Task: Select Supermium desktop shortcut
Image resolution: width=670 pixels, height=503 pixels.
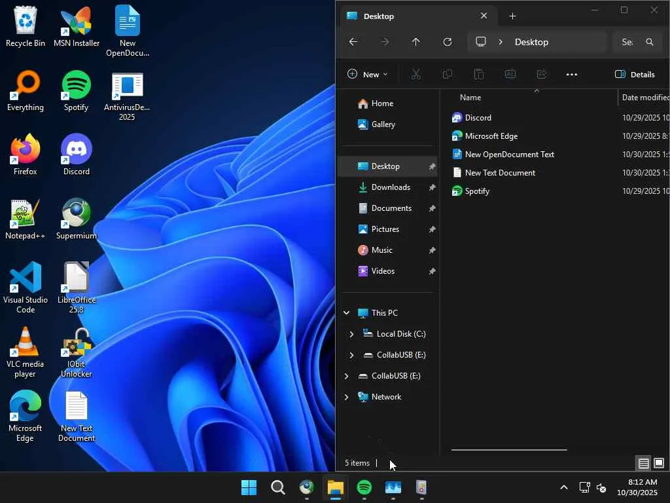Action: 77,219
